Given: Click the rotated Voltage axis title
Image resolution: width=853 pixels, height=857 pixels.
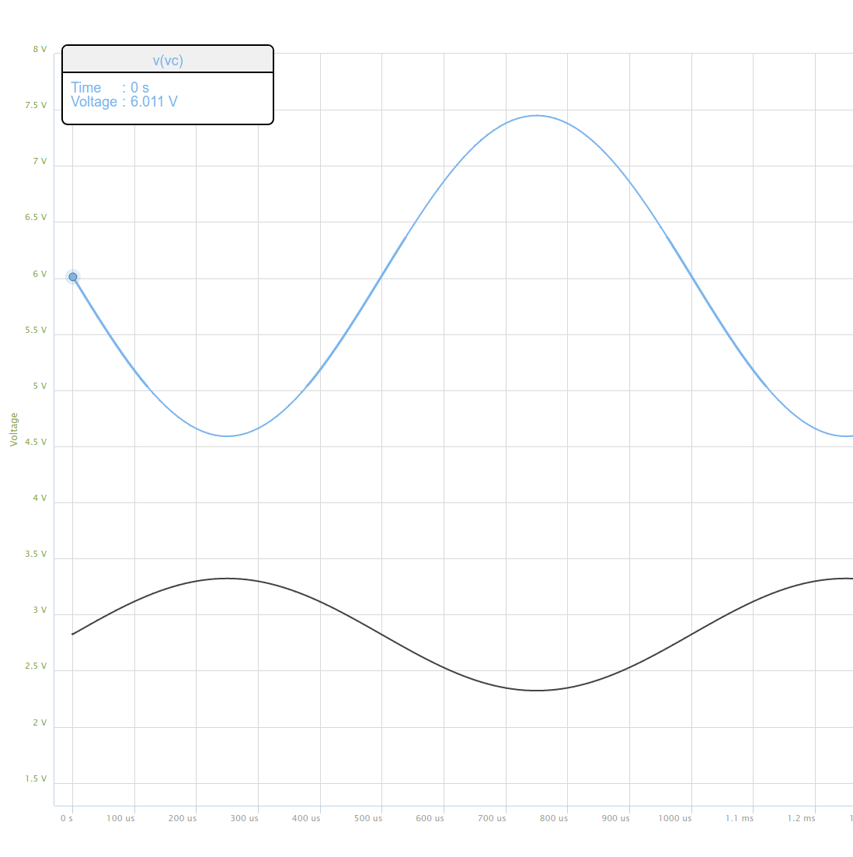Looking at the screenshot, I should (14, 430).
